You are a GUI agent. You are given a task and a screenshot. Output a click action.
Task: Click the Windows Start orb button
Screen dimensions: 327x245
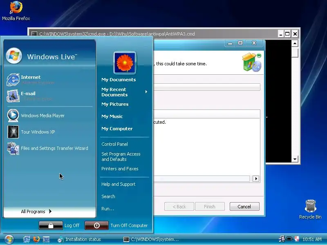tap(9, 239)
